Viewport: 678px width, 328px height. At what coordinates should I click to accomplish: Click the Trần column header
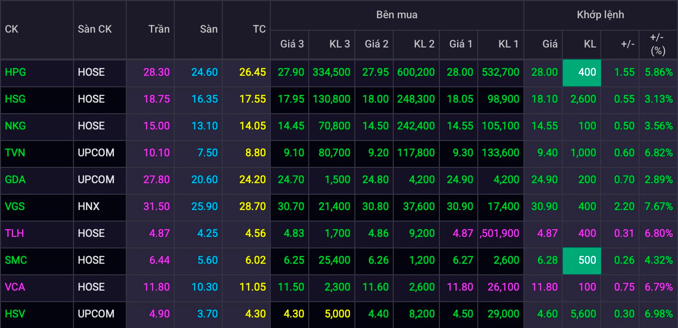point(159,29)
